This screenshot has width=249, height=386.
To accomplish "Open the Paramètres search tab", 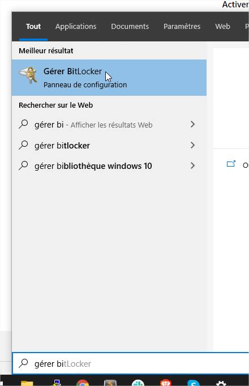I will click(182, 26).
